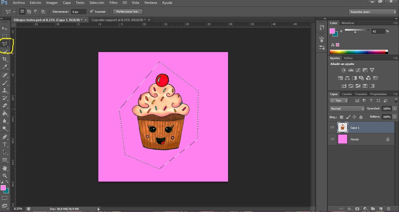The image size is (399, 212).
Task: Toggle the Suavizar checkbox
Action: [92, 12]
